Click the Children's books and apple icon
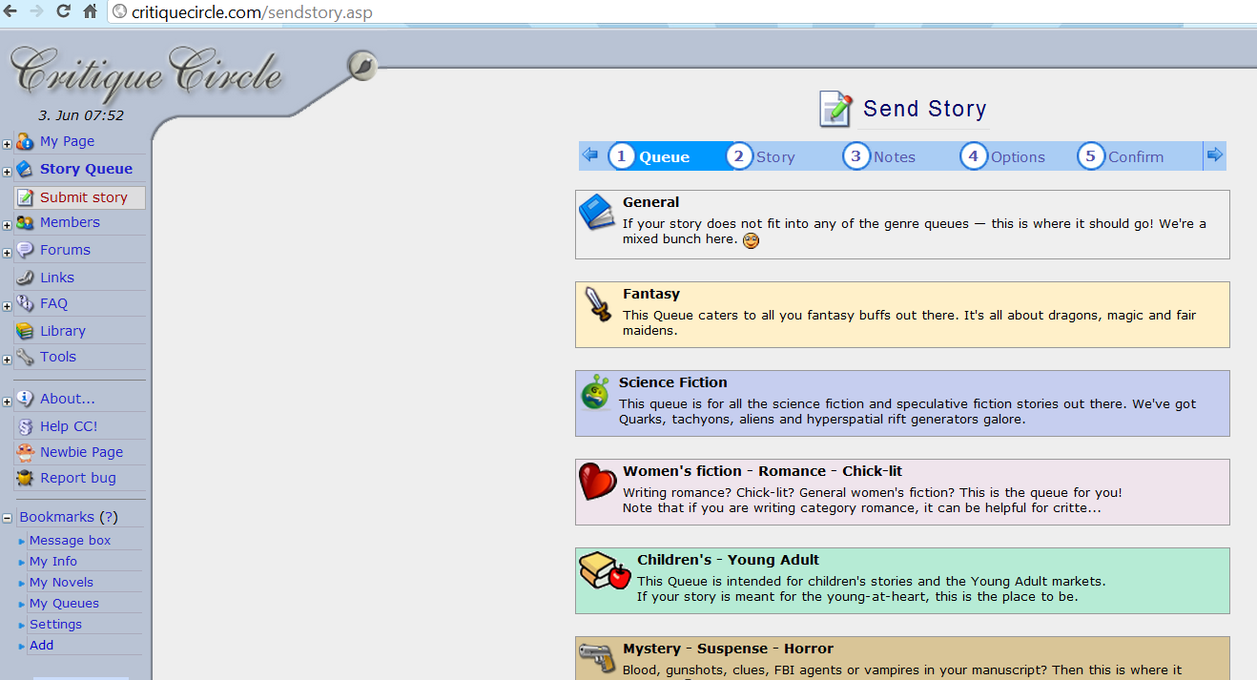 [x=606, y=571]
